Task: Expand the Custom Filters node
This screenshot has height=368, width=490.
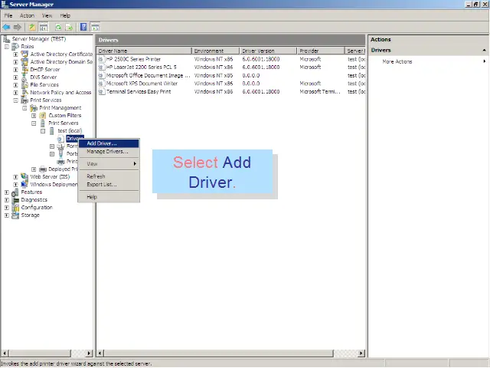Action: tap(34, 116)
